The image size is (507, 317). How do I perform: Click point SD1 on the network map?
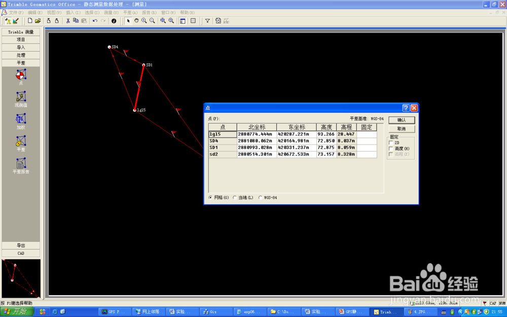coord(143,65)
